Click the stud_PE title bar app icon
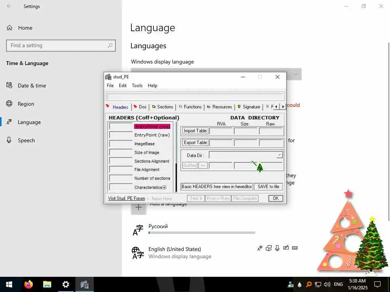Viewport: 390px width, 292px height. pos(108,77)
